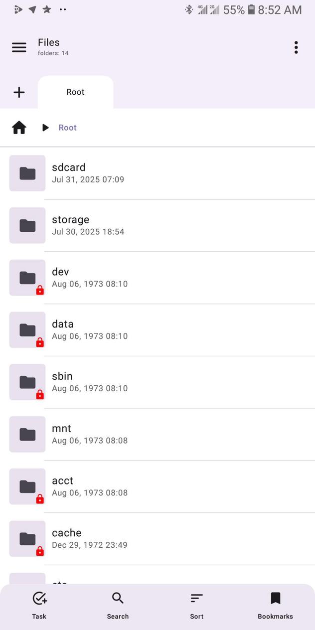
Task: Tap the Home icon in breadcrumb bar
Action: tap(18, 128)
